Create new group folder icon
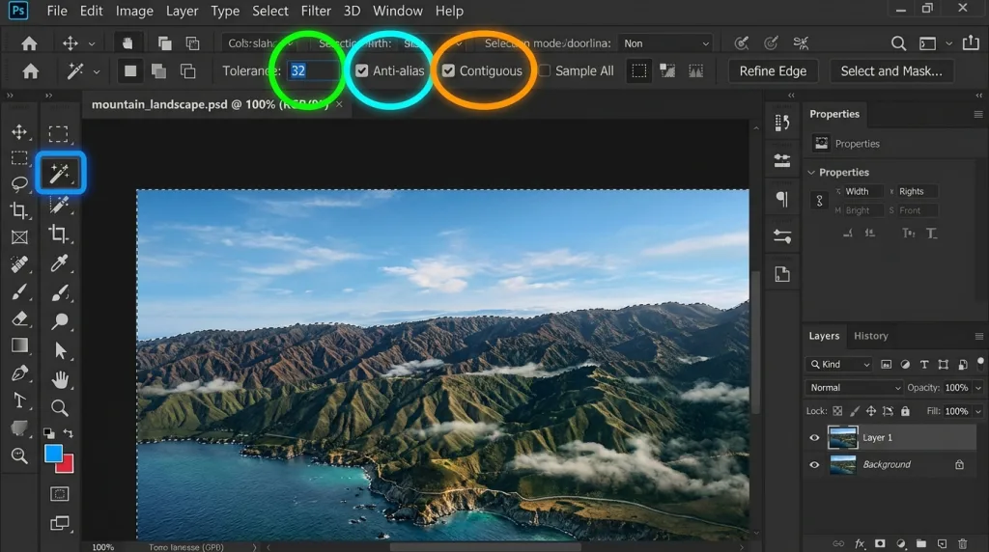The width and height of the screenshot is (989, 552). click(x=921, y=543)
